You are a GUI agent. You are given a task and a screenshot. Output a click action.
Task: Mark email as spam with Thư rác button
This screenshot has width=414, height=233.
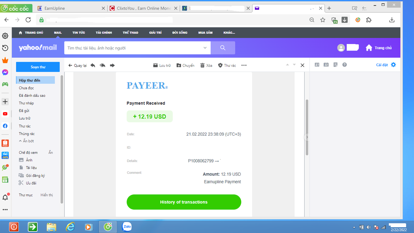click(x=227, y=65)
